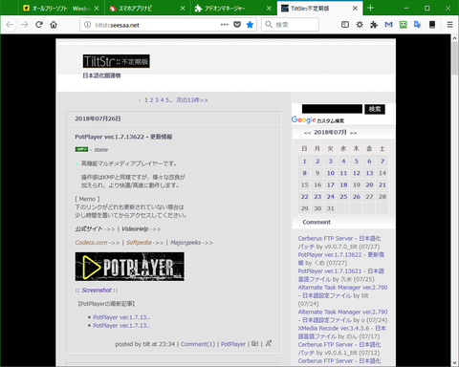Open the first PotPlayer ver.1.7.13.. list link
Viewport: 459px width, 367px height.
click(121, 317)
